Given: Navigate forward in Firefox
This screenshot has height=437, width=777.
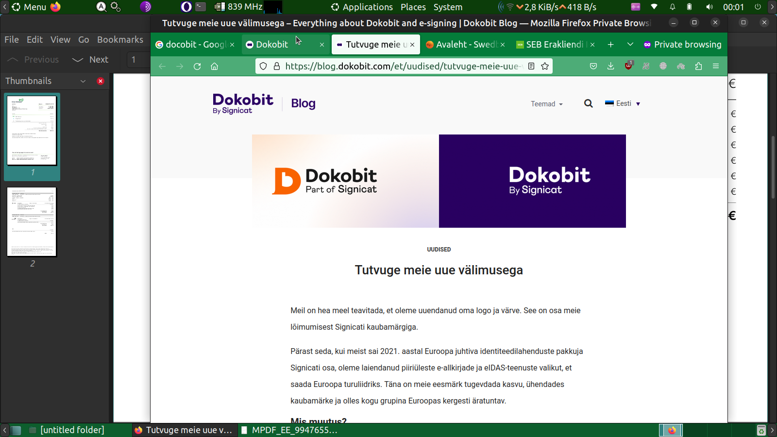Looking at the screenshot, I should (x=180, y=66).
